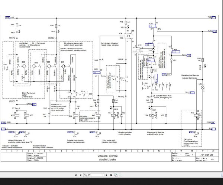Go to the next page
This screenshot has width=223, height=185.
(106, 175)
